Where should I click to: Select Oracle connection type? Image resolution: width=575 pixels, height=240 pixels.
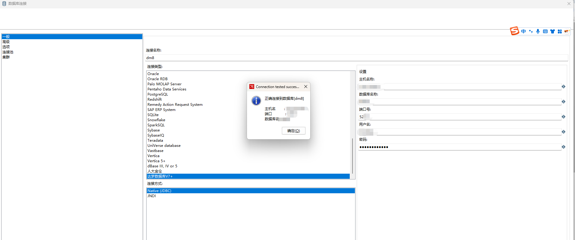[248, 74]
